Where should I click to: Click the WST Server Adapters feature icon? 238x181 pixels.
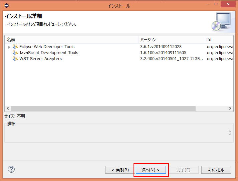tap(15, 59)
